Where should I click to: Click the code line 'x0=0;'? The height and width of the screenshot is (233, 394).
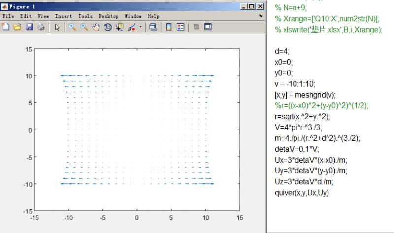(x=284, y=62)
